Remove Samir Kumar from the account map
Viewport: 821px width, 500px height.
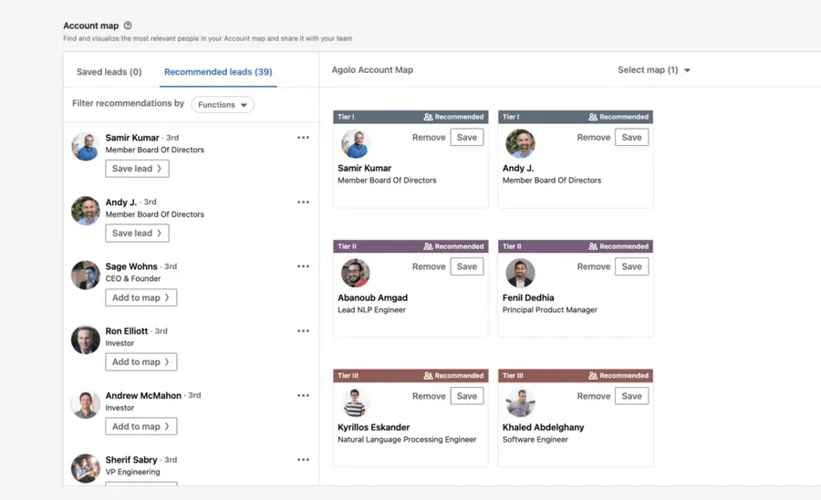pyautogui.click(x=429, y=137)
